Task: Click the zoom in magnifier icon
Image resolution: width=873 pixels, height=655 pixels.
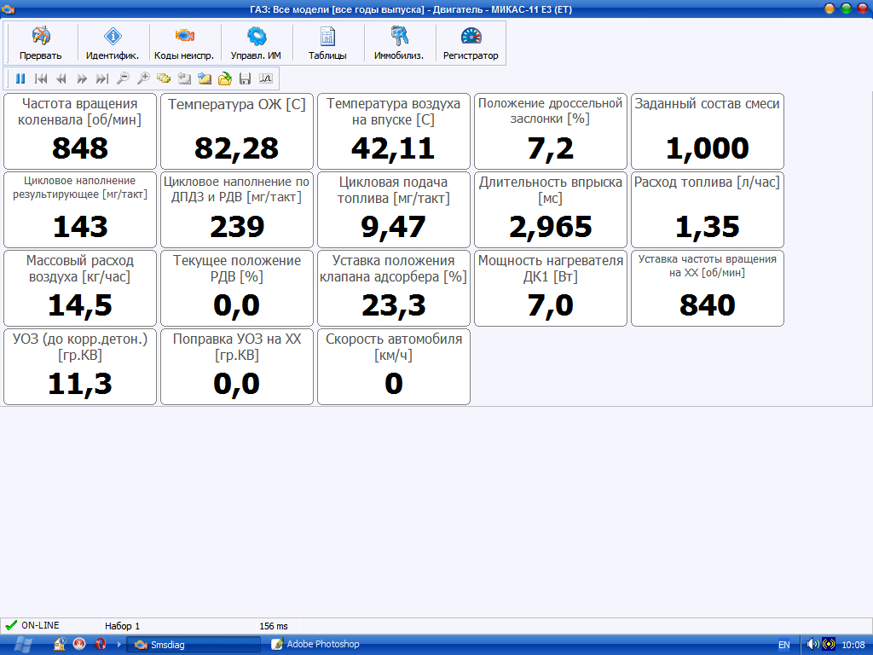Action: [x=143, y=78]
